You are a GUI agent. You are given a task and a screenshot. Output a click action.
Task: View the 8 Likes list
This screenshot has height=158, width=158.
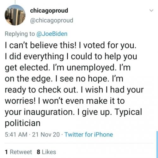tap(46, 152)
